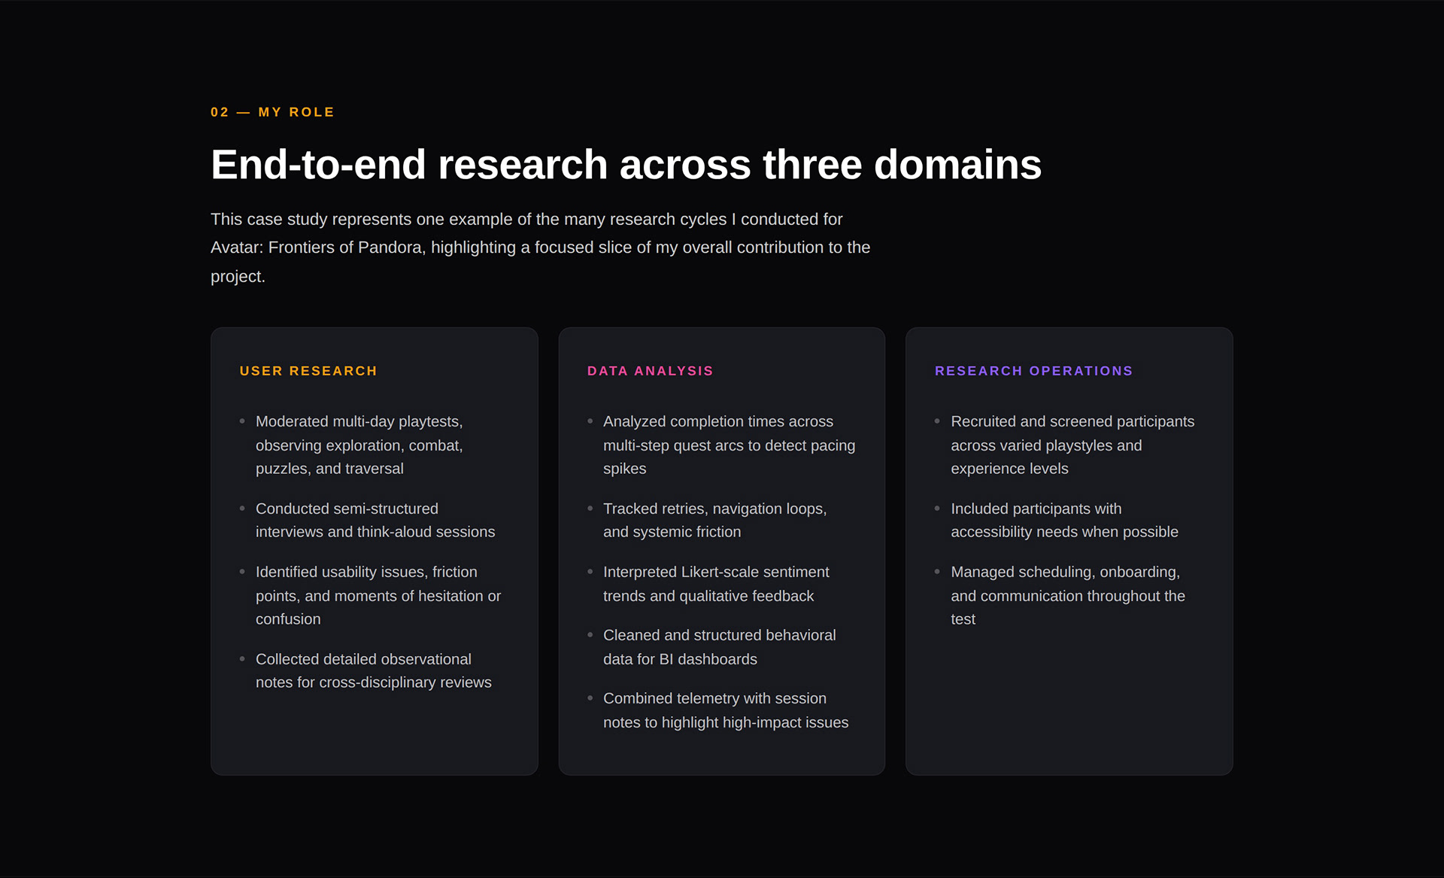
Task: Select the RESEARCH OPERATIONS card title
Action: click(x=1033, y=371)
